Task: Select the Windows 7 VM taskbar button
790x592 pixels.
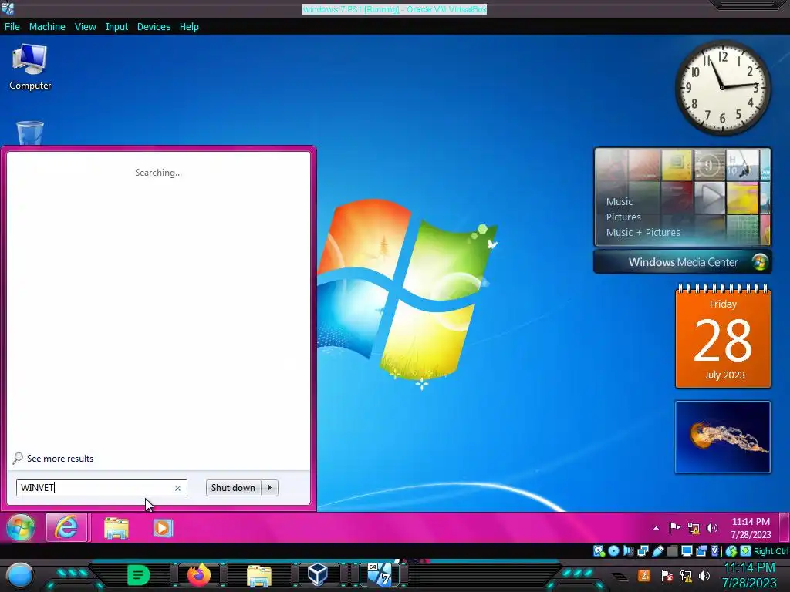Action: coord(380,574)
